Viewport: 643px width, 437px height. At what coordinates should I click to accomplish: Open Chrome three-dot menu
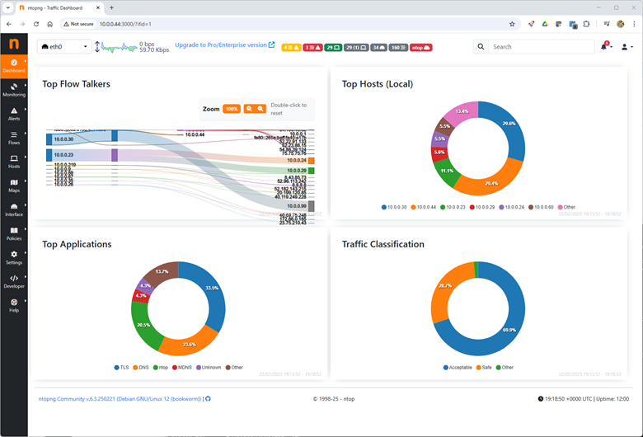click(x=634, y=24)
